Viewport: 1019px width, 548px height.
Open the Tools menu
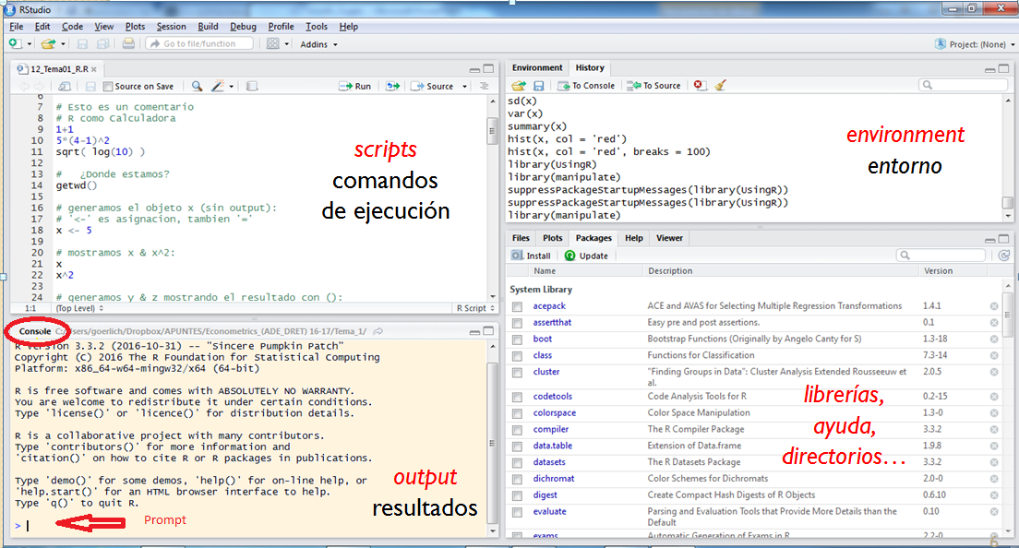pos(317,27)
